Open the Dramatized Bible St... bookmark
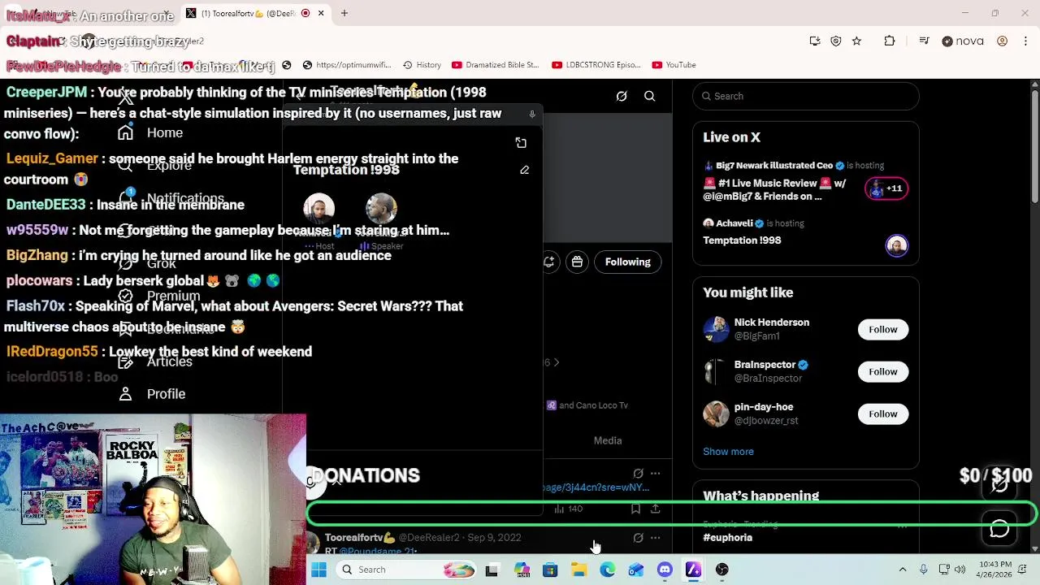 (495, 65)
